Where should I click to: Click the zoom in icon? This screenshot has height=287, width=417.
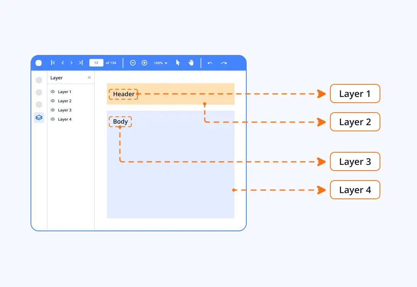[145, 63]
